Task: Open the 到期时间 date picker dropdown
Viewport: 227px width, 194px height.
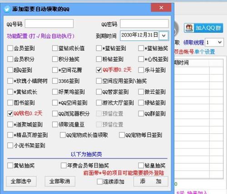Action: (x=163, y=36)
